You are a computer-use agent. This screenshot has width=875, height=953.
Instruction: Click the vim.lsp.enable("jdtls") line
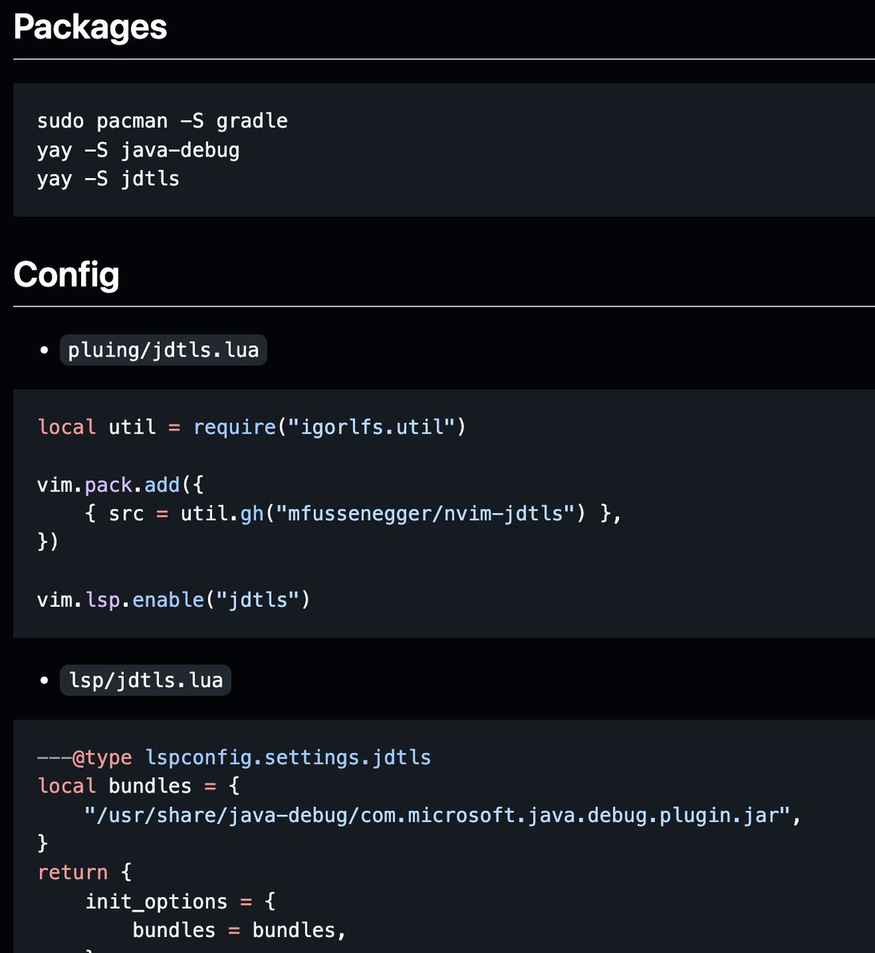tap(174, 600)
